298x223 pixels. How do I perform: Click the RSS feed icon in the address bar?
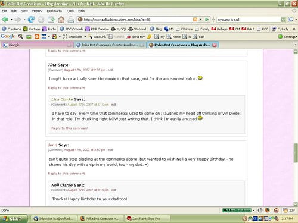click(x=195, y=20)
